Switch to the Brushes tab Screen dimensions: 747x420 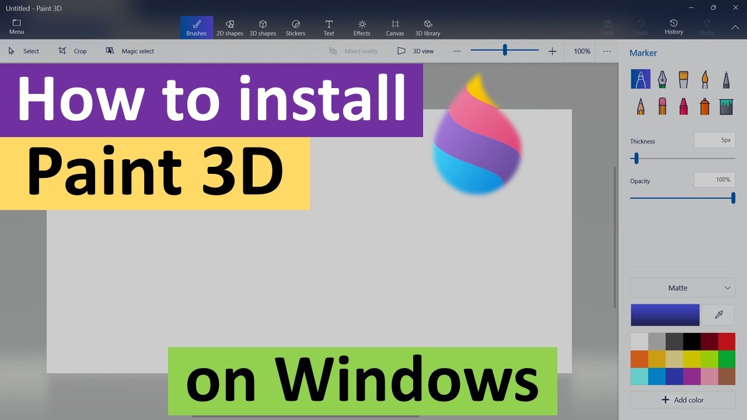pos(196,27)
